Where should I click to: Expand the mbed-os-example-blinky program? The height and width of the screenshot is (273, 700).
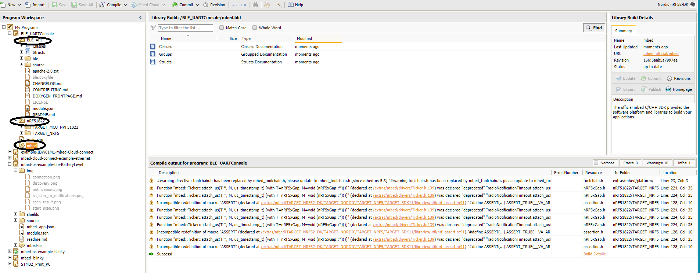10,251
